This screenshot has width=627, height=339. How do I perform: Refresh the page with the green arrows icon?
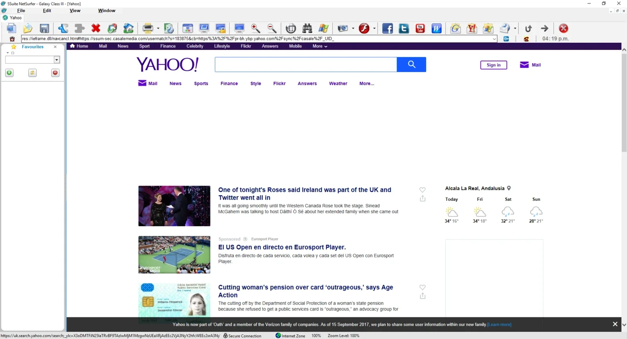pyautogui.click(x=112, y=28)
